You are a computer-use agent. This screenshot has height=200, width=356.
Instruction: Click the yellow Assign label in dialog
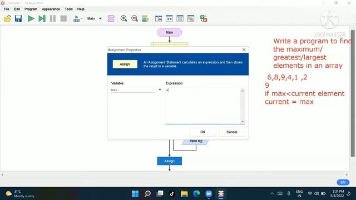[x=125, y=64]
